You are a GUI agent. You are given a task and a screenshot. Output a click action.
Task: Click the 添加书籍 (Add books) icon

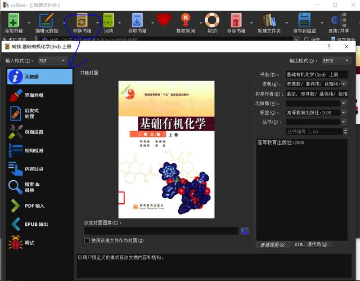tap(13, 20)
